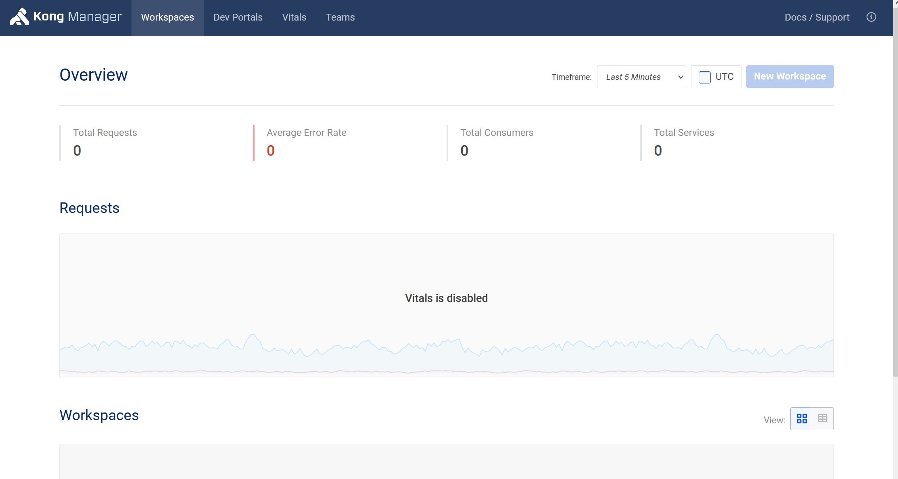Switch to grid view icon
The image size is (898, 479).
point(801,419)
